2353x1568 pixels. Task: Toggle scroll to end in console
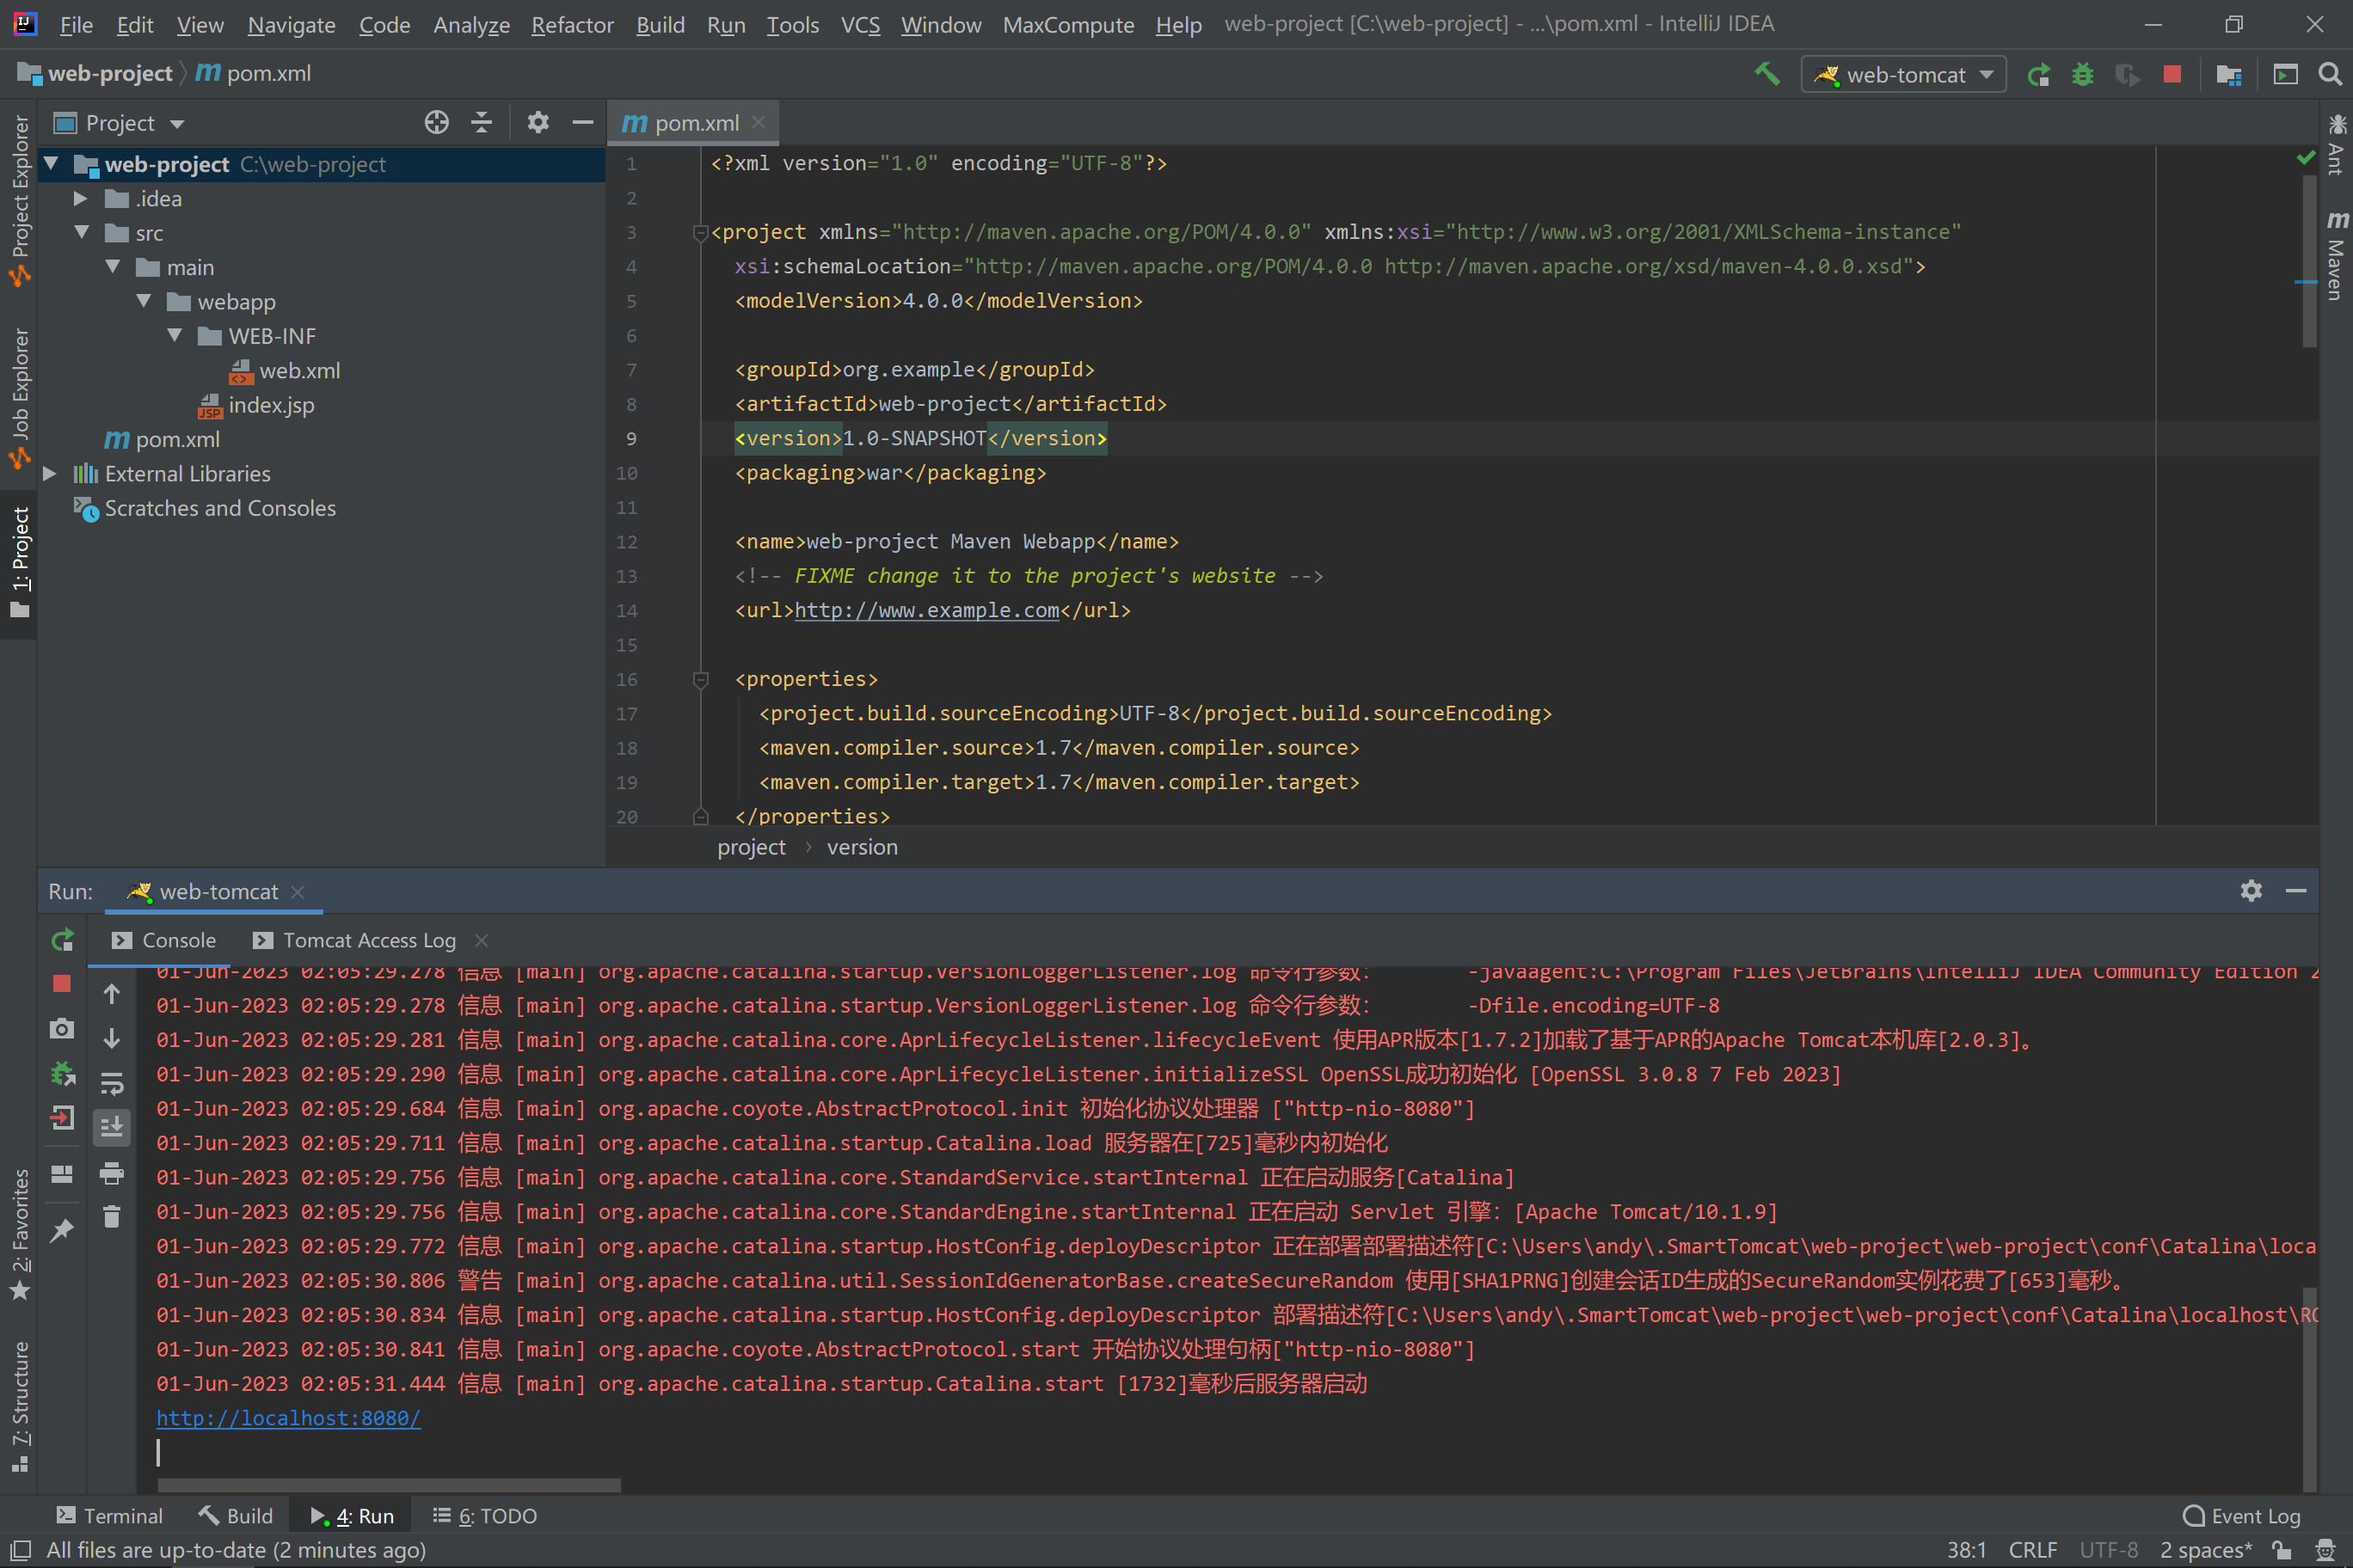click(112, 1127)
